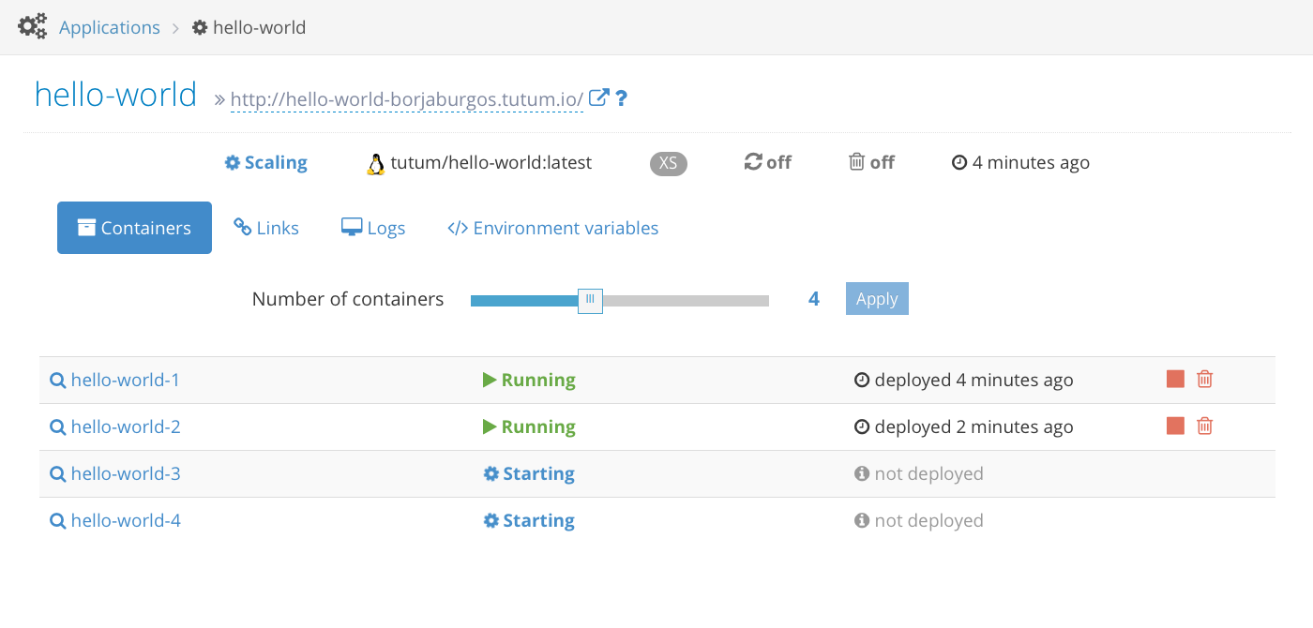Viewport: 1313px width, 628px height.
Task: Click the question mark help icon
Action: tap(621, 97)
